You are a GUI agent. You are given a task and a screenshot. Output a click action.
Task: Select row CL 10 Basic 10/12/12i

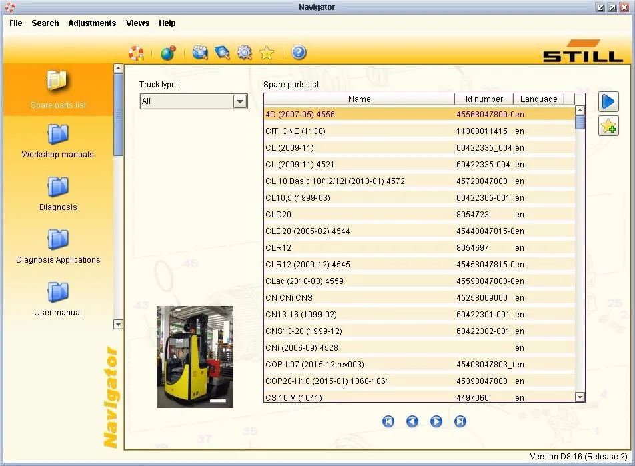point(419,181)
